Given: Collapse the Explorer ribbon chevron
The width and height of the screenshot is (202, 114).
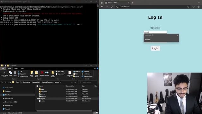Looking at the screenshot, I should (x=95, y=68).
